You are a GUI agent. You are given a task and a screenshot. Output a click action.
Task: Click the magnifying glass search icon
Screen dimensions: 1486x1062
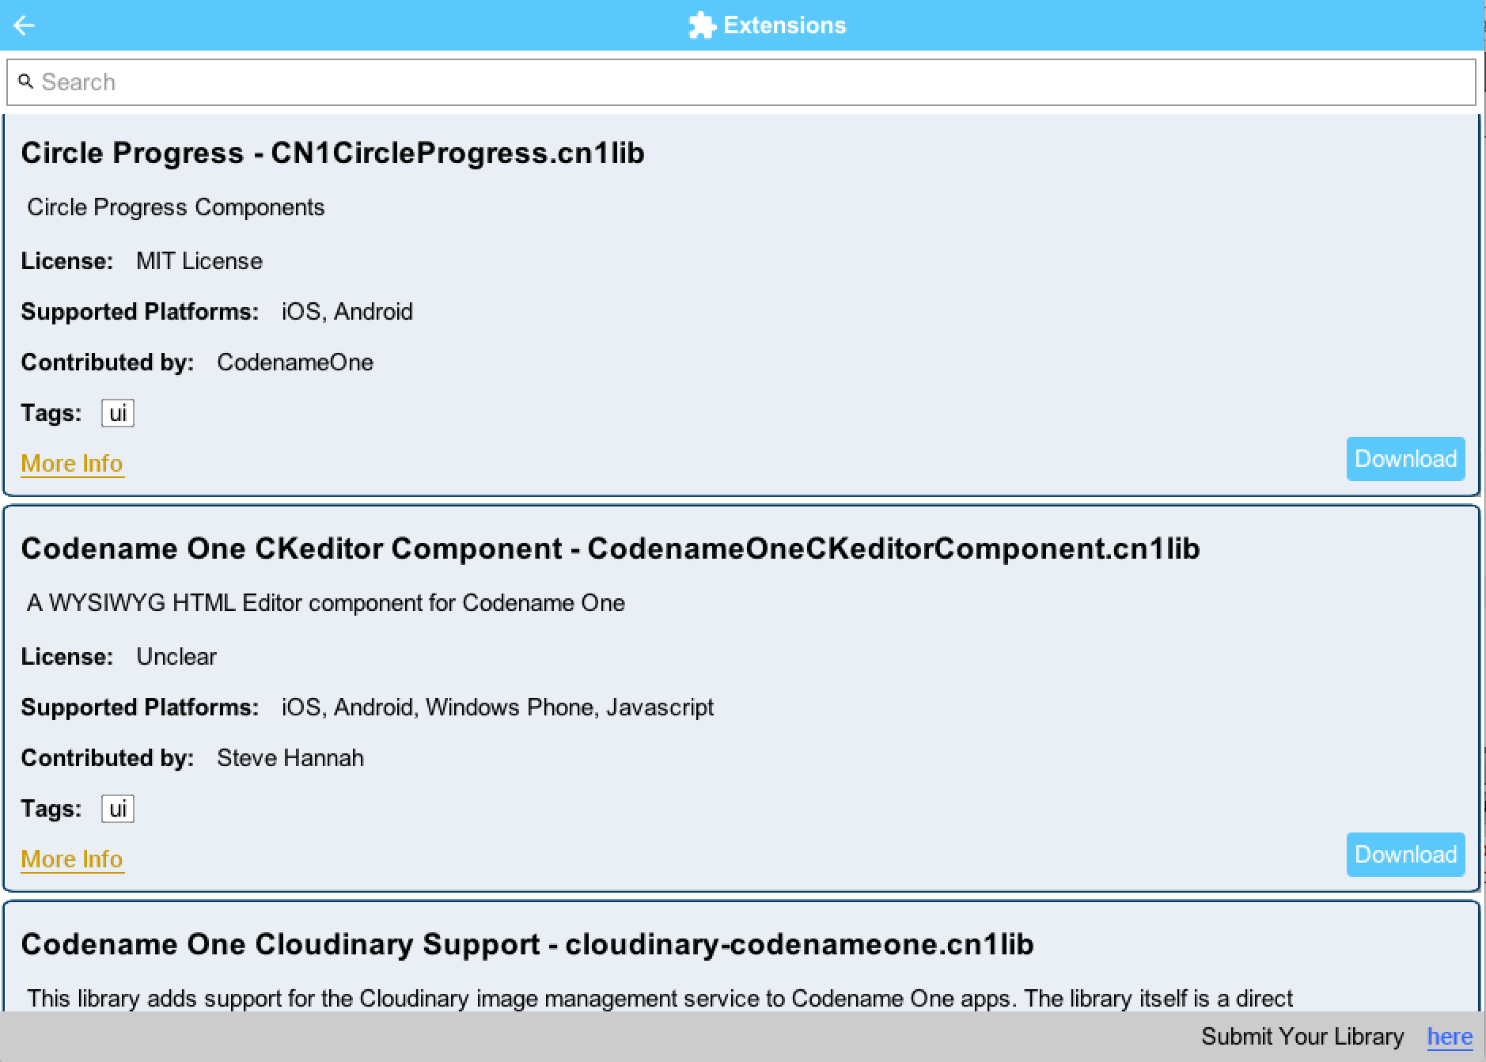click(26, 81)
